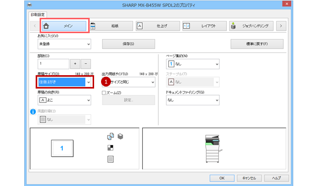Open the メイン tab
The image size is (317, 186).
(64, 26)
